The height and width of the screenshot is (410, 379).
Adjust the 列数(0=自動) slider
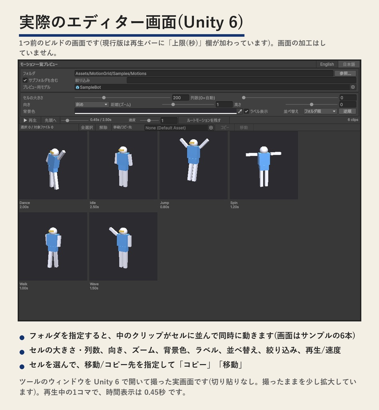click(290, 98)
